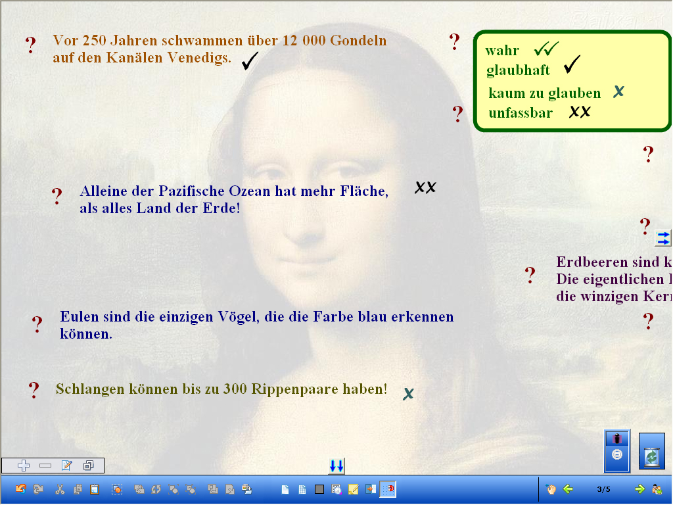The height and width of the screenshot is (505, 673).
Task: Select the Eulen blau erkennen statement
Action: 257,325
